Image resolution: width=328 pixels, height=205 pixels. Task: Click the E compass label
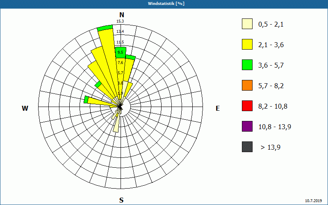pos(218,108)
